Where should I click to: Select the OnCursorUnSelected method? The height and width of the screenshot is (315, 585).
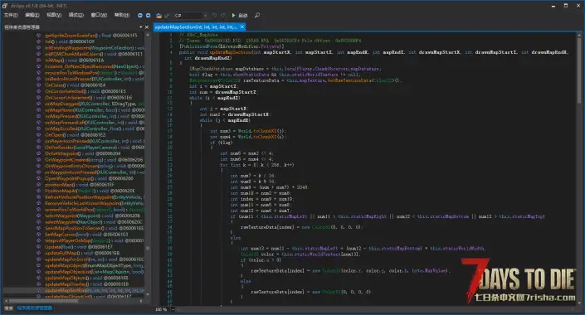point(88,97)
